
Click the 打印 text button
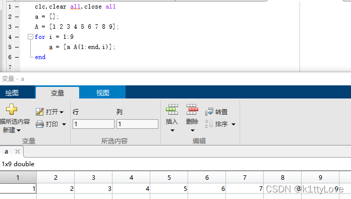pyautogui.click(x=52, y=124)
